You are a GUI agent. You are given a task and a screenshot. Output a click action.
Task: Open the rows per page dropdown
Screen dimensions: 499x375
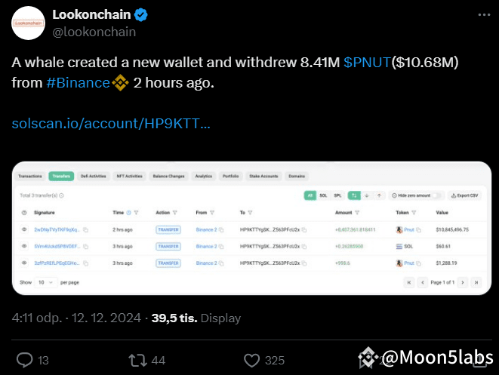[46, 282]
